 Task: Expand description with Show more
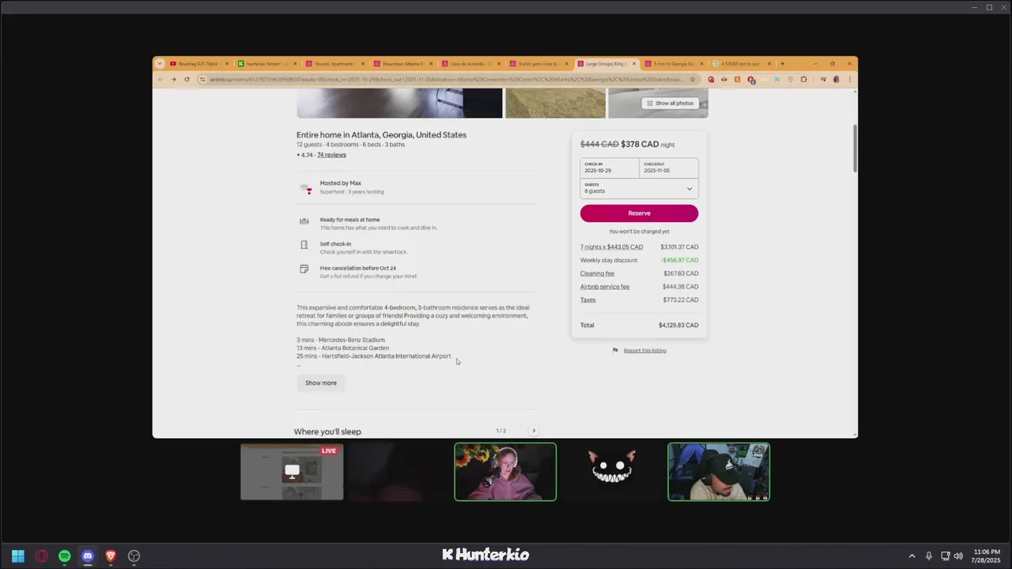pyautogui.click(x=321, y=383)
